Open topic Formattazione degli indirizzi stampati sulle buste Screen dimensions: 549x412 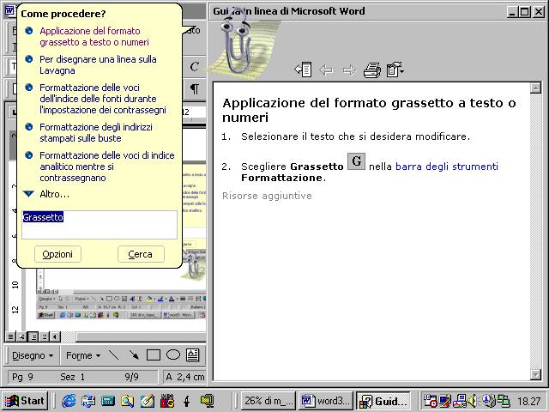tap(96, 132)
